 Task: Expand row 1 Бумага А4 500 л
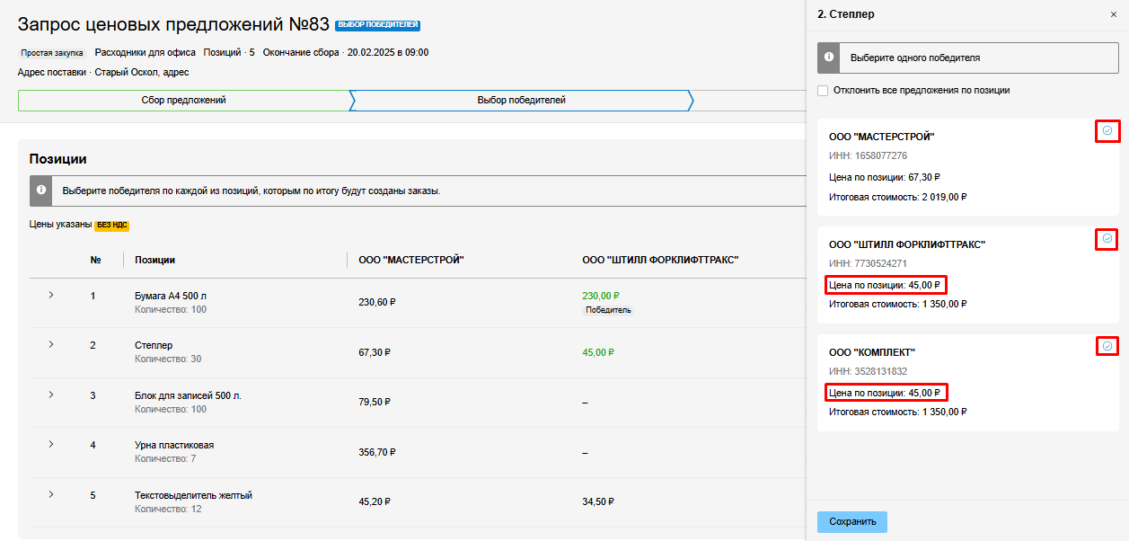(x=51, y=295)
